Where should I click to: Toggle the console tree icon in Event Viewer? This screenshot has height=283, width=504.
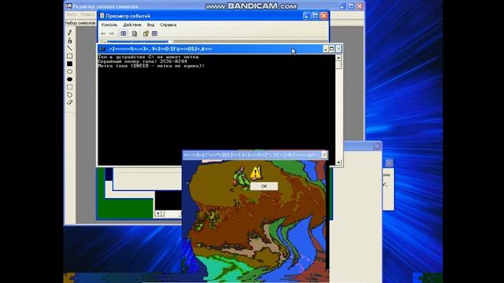123,34
